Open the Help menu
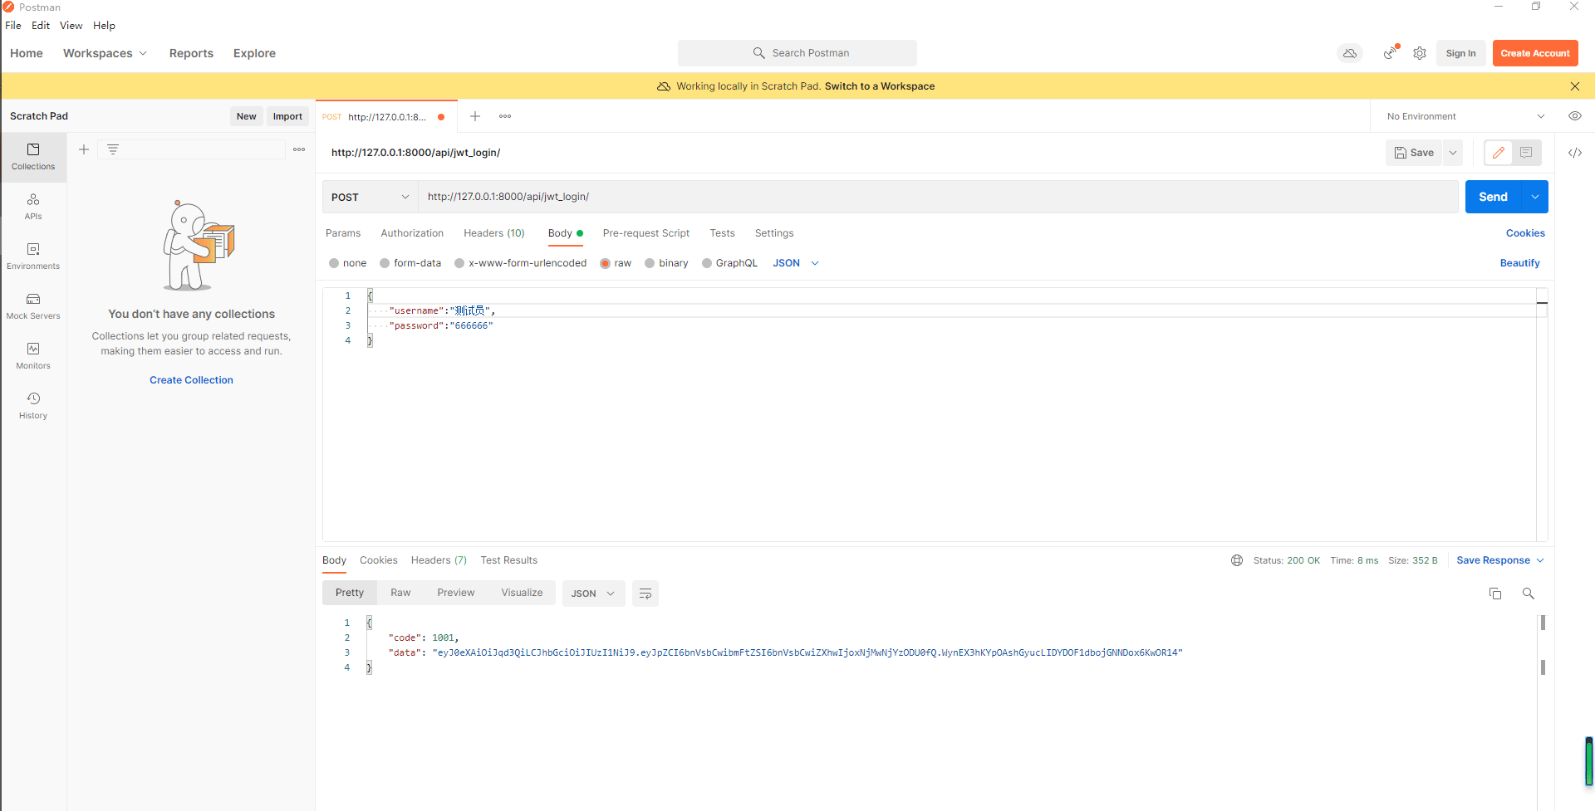1595x811 pixels. [x=104, y=26]
